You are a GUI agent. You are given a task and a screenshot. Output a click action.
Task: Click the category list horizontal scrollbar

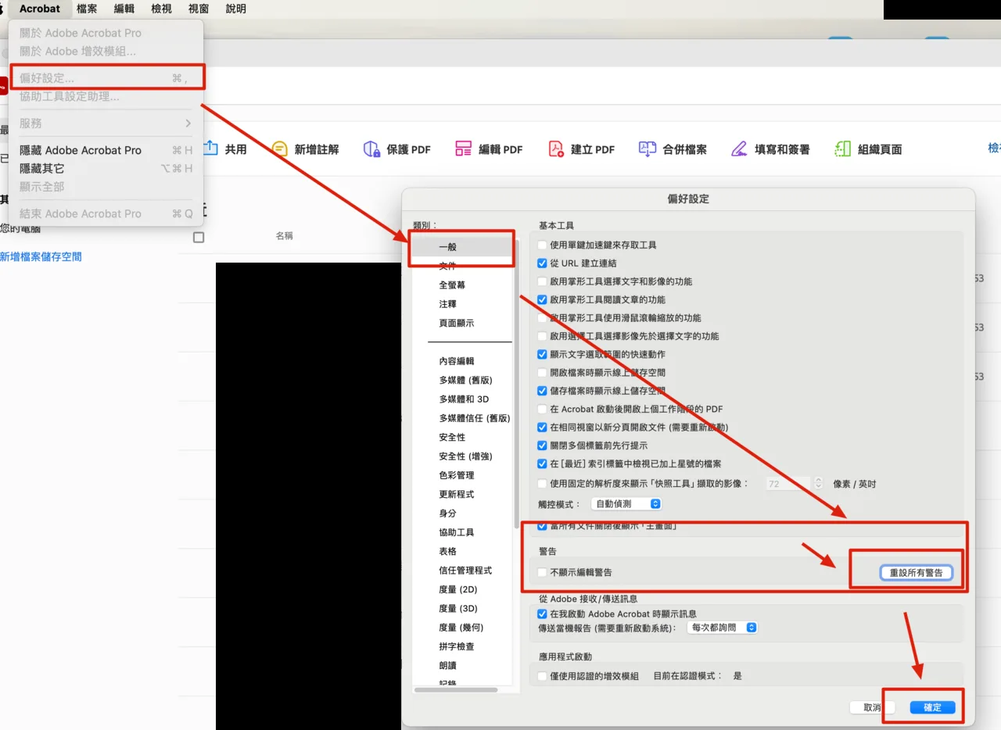456,690
